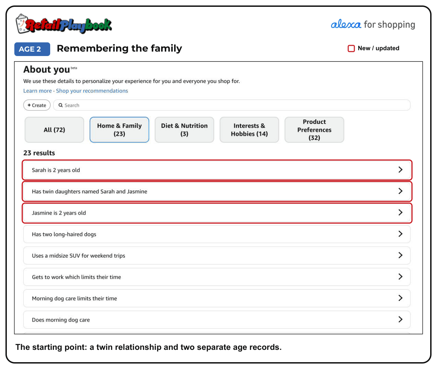437x369 pixels.
Task: Click the RetailPlaybook logo
Action: point(64,24)
